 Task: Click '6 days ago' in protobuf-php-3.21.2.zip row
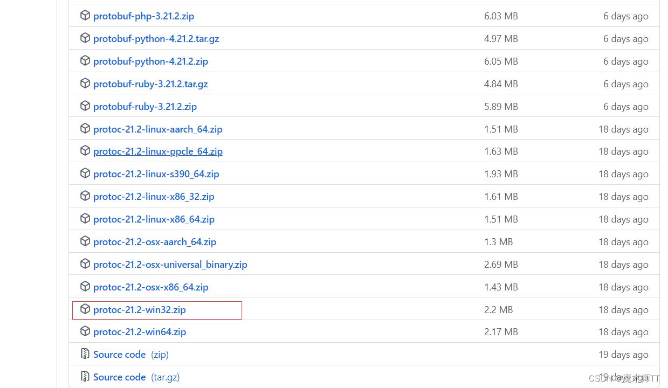(626, 16)
